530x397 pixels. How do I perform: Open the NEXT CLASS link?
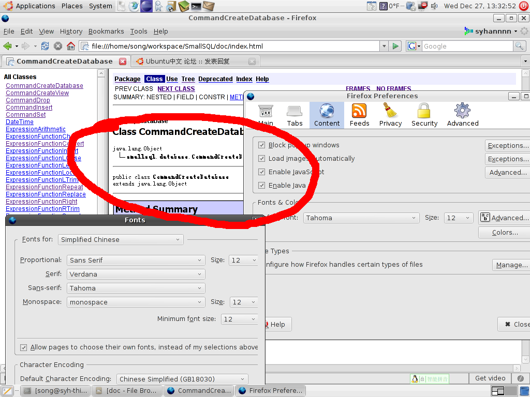[176, 89]
